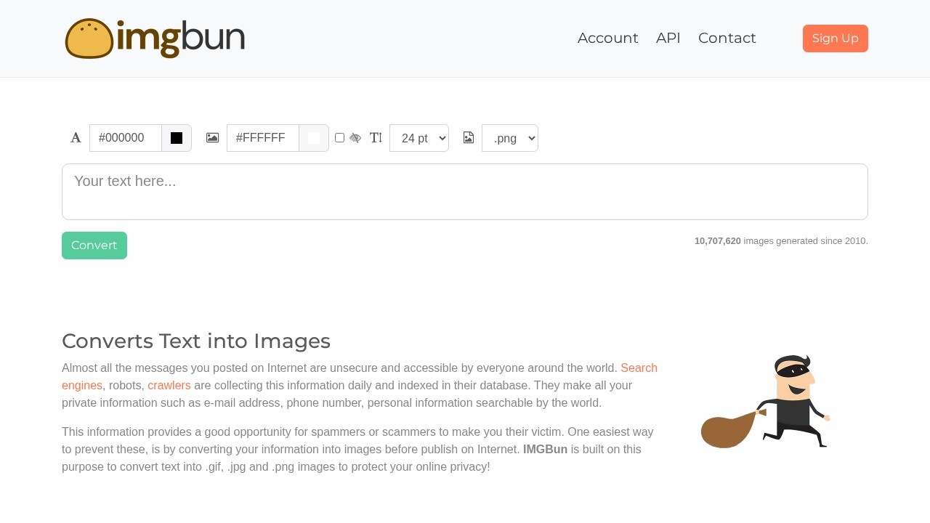Focus the 'Your text here...' text area

point(465,192)
